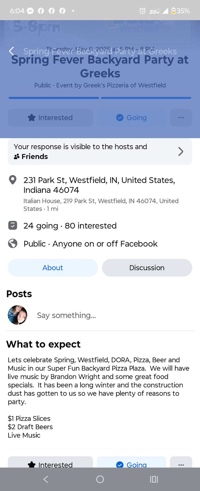Tap the going checklist icon
Screen dimensions: 200x491
pos(13,225)
